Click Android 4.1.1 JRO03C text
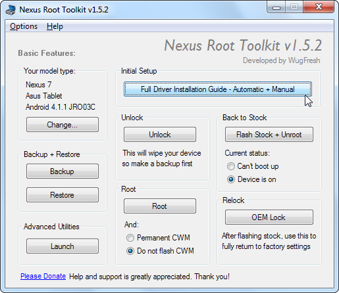This screenshot has height=293, width=339. coord(61,107)
